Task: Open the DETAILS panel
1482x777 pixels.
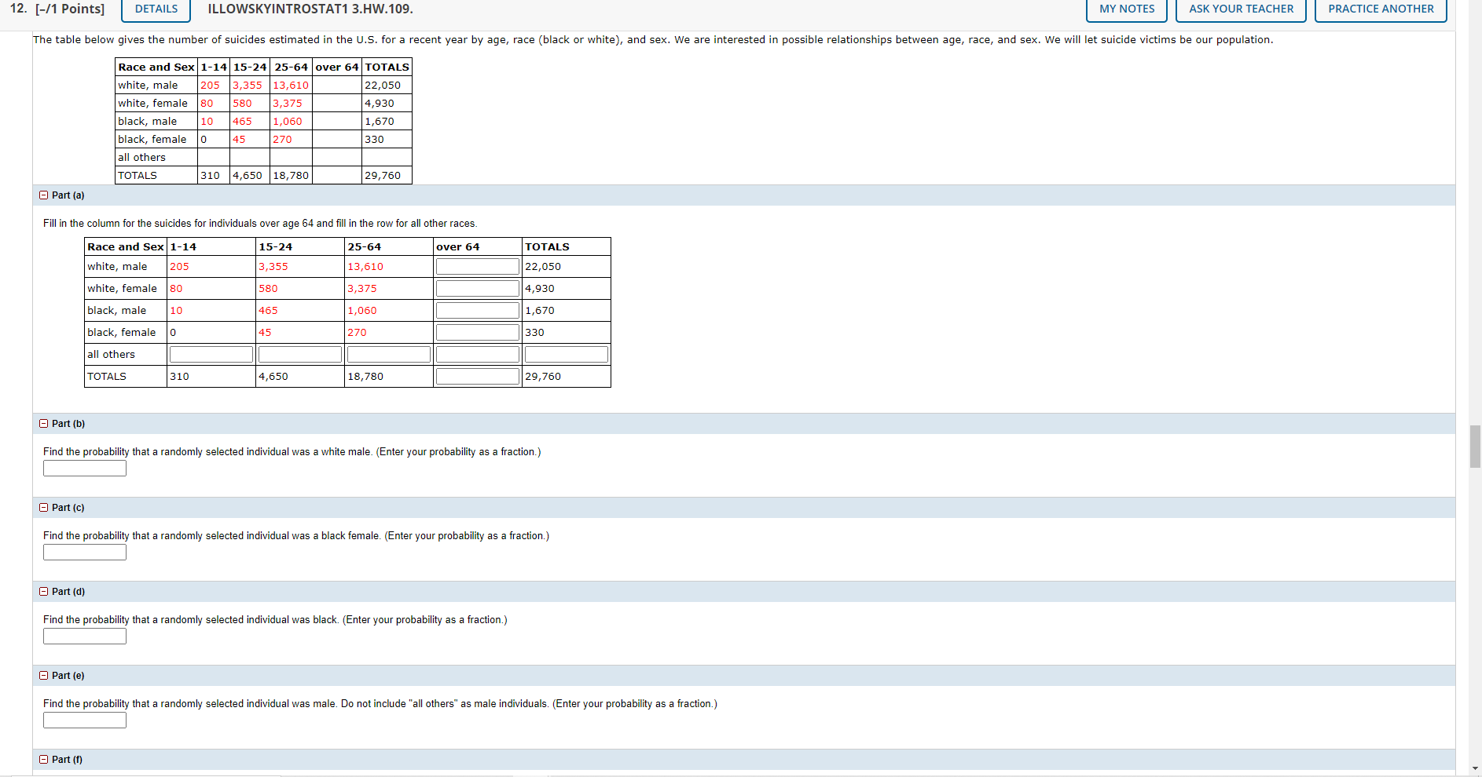Action: (155, 9)
